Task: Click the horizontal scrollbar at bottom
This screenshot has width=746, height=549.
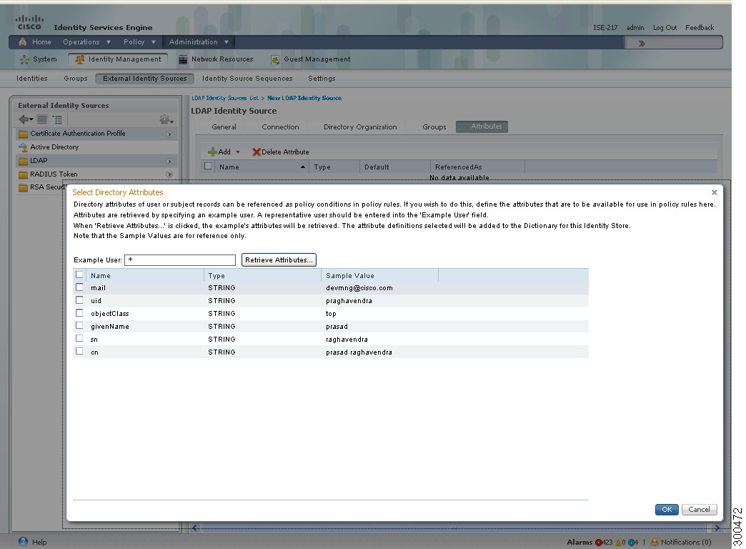Action: tap(454, 528)
